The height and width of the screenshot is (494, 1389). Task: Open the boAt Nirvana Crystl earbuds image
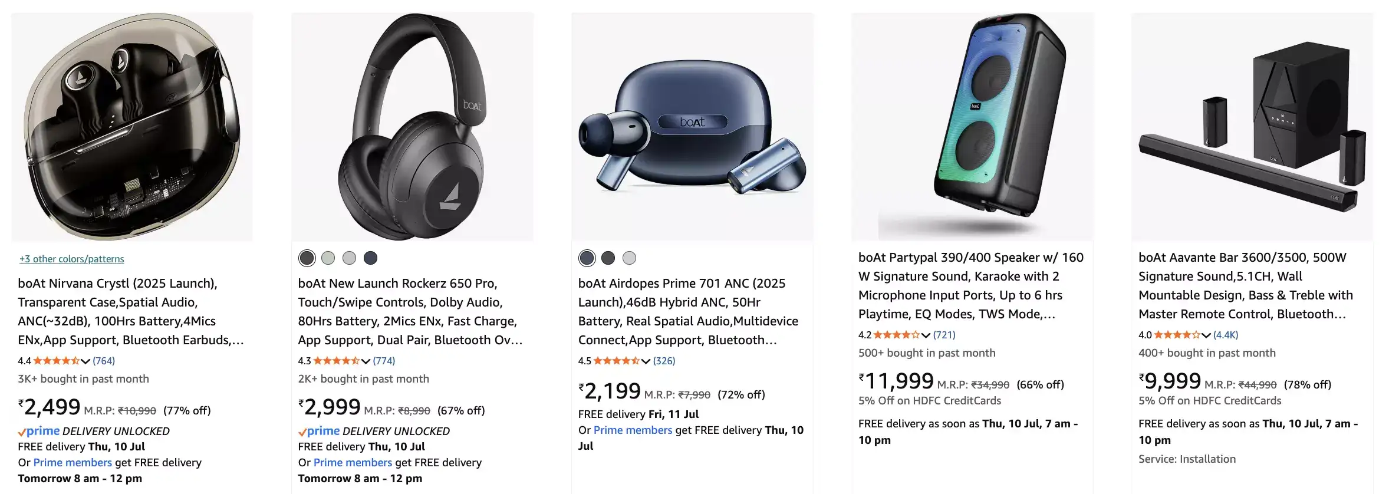coord(132,127)
